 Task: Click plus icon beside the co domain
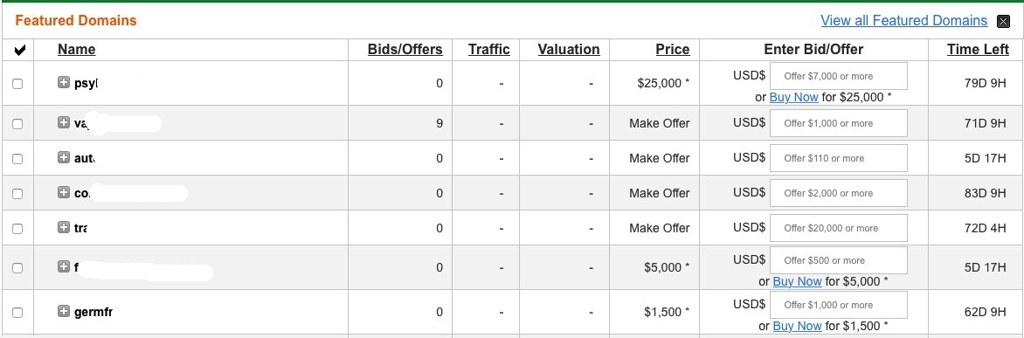(64, 192)
